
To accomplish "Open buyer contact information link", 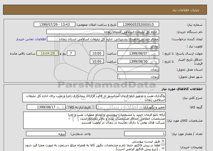I will point(31,39).
